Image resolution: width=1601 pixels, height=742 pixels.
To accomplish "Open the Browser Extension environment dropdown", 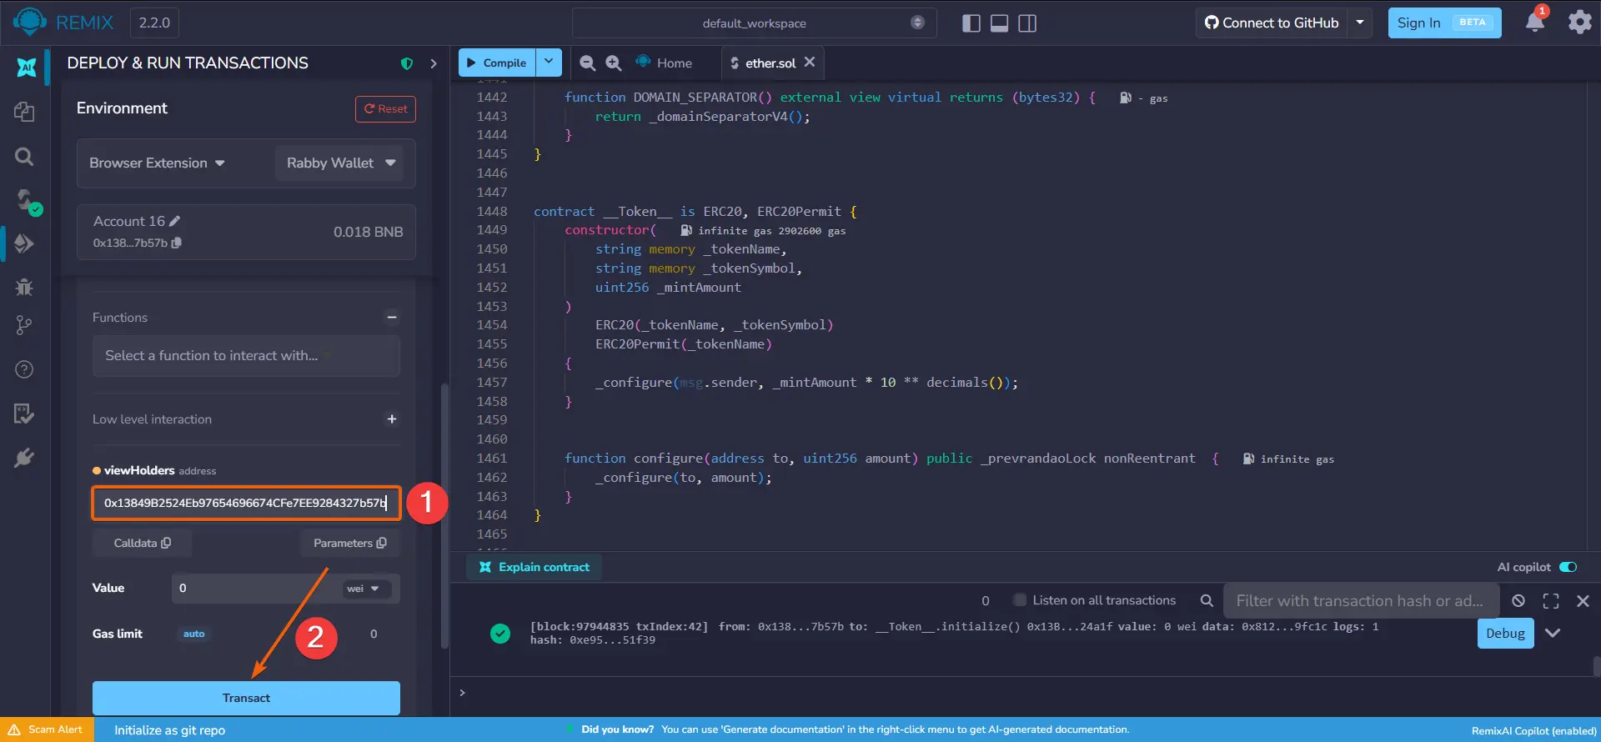I will tap(158, 163).
